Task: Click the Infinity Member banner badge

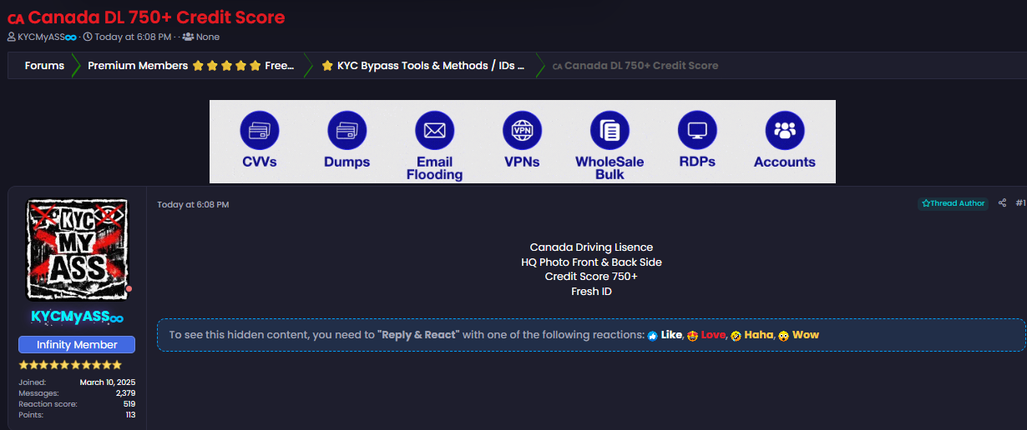Action: [x=77, y=345]
